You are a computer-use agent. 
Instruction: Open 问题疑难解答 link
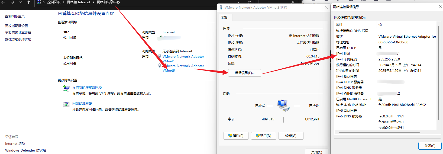82,104
